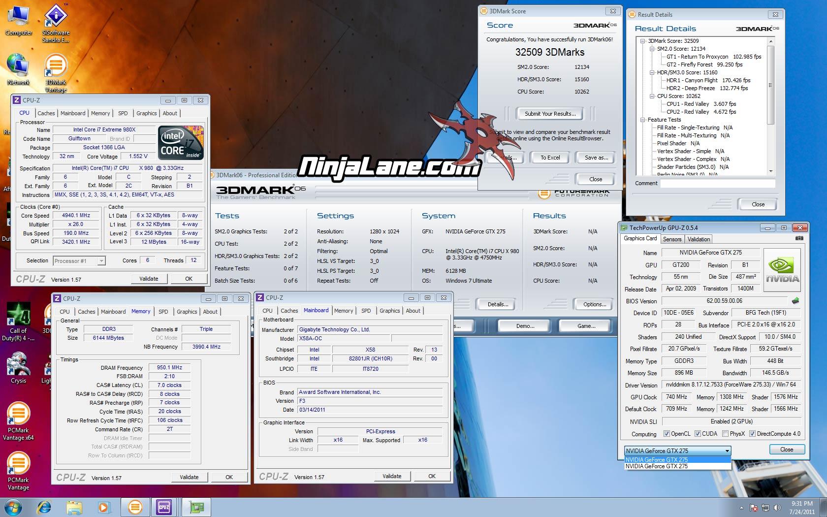Click Validate in the top CPU-Z window

point(149,279)
